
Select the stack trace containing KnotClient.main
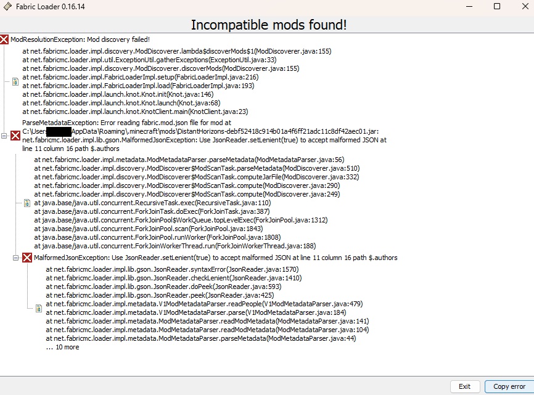pos(177,82)
